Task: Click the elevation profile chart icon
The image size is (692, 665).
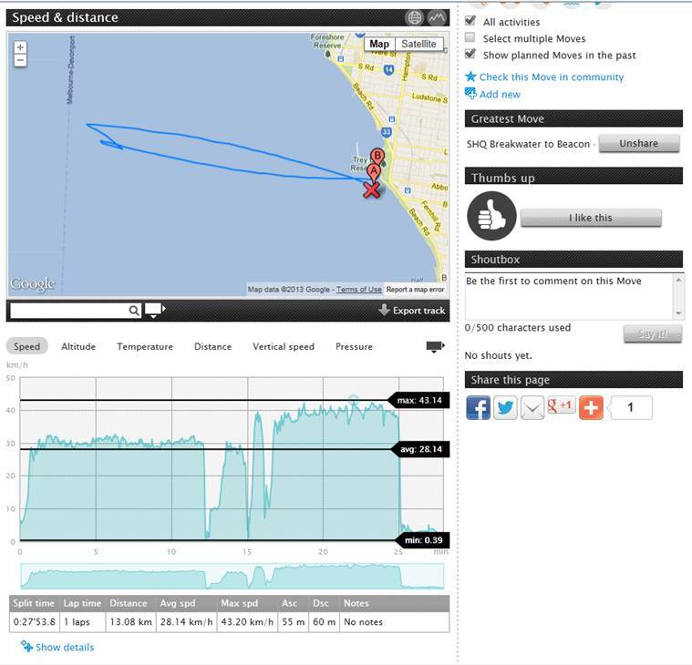Action: click(x=438, y=17)
